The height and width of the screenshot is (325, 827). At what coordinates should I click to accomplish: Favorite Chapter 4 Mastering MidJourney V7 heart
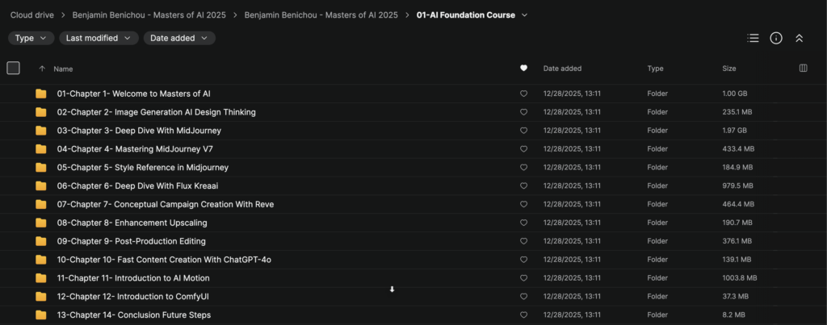[523, 149]
